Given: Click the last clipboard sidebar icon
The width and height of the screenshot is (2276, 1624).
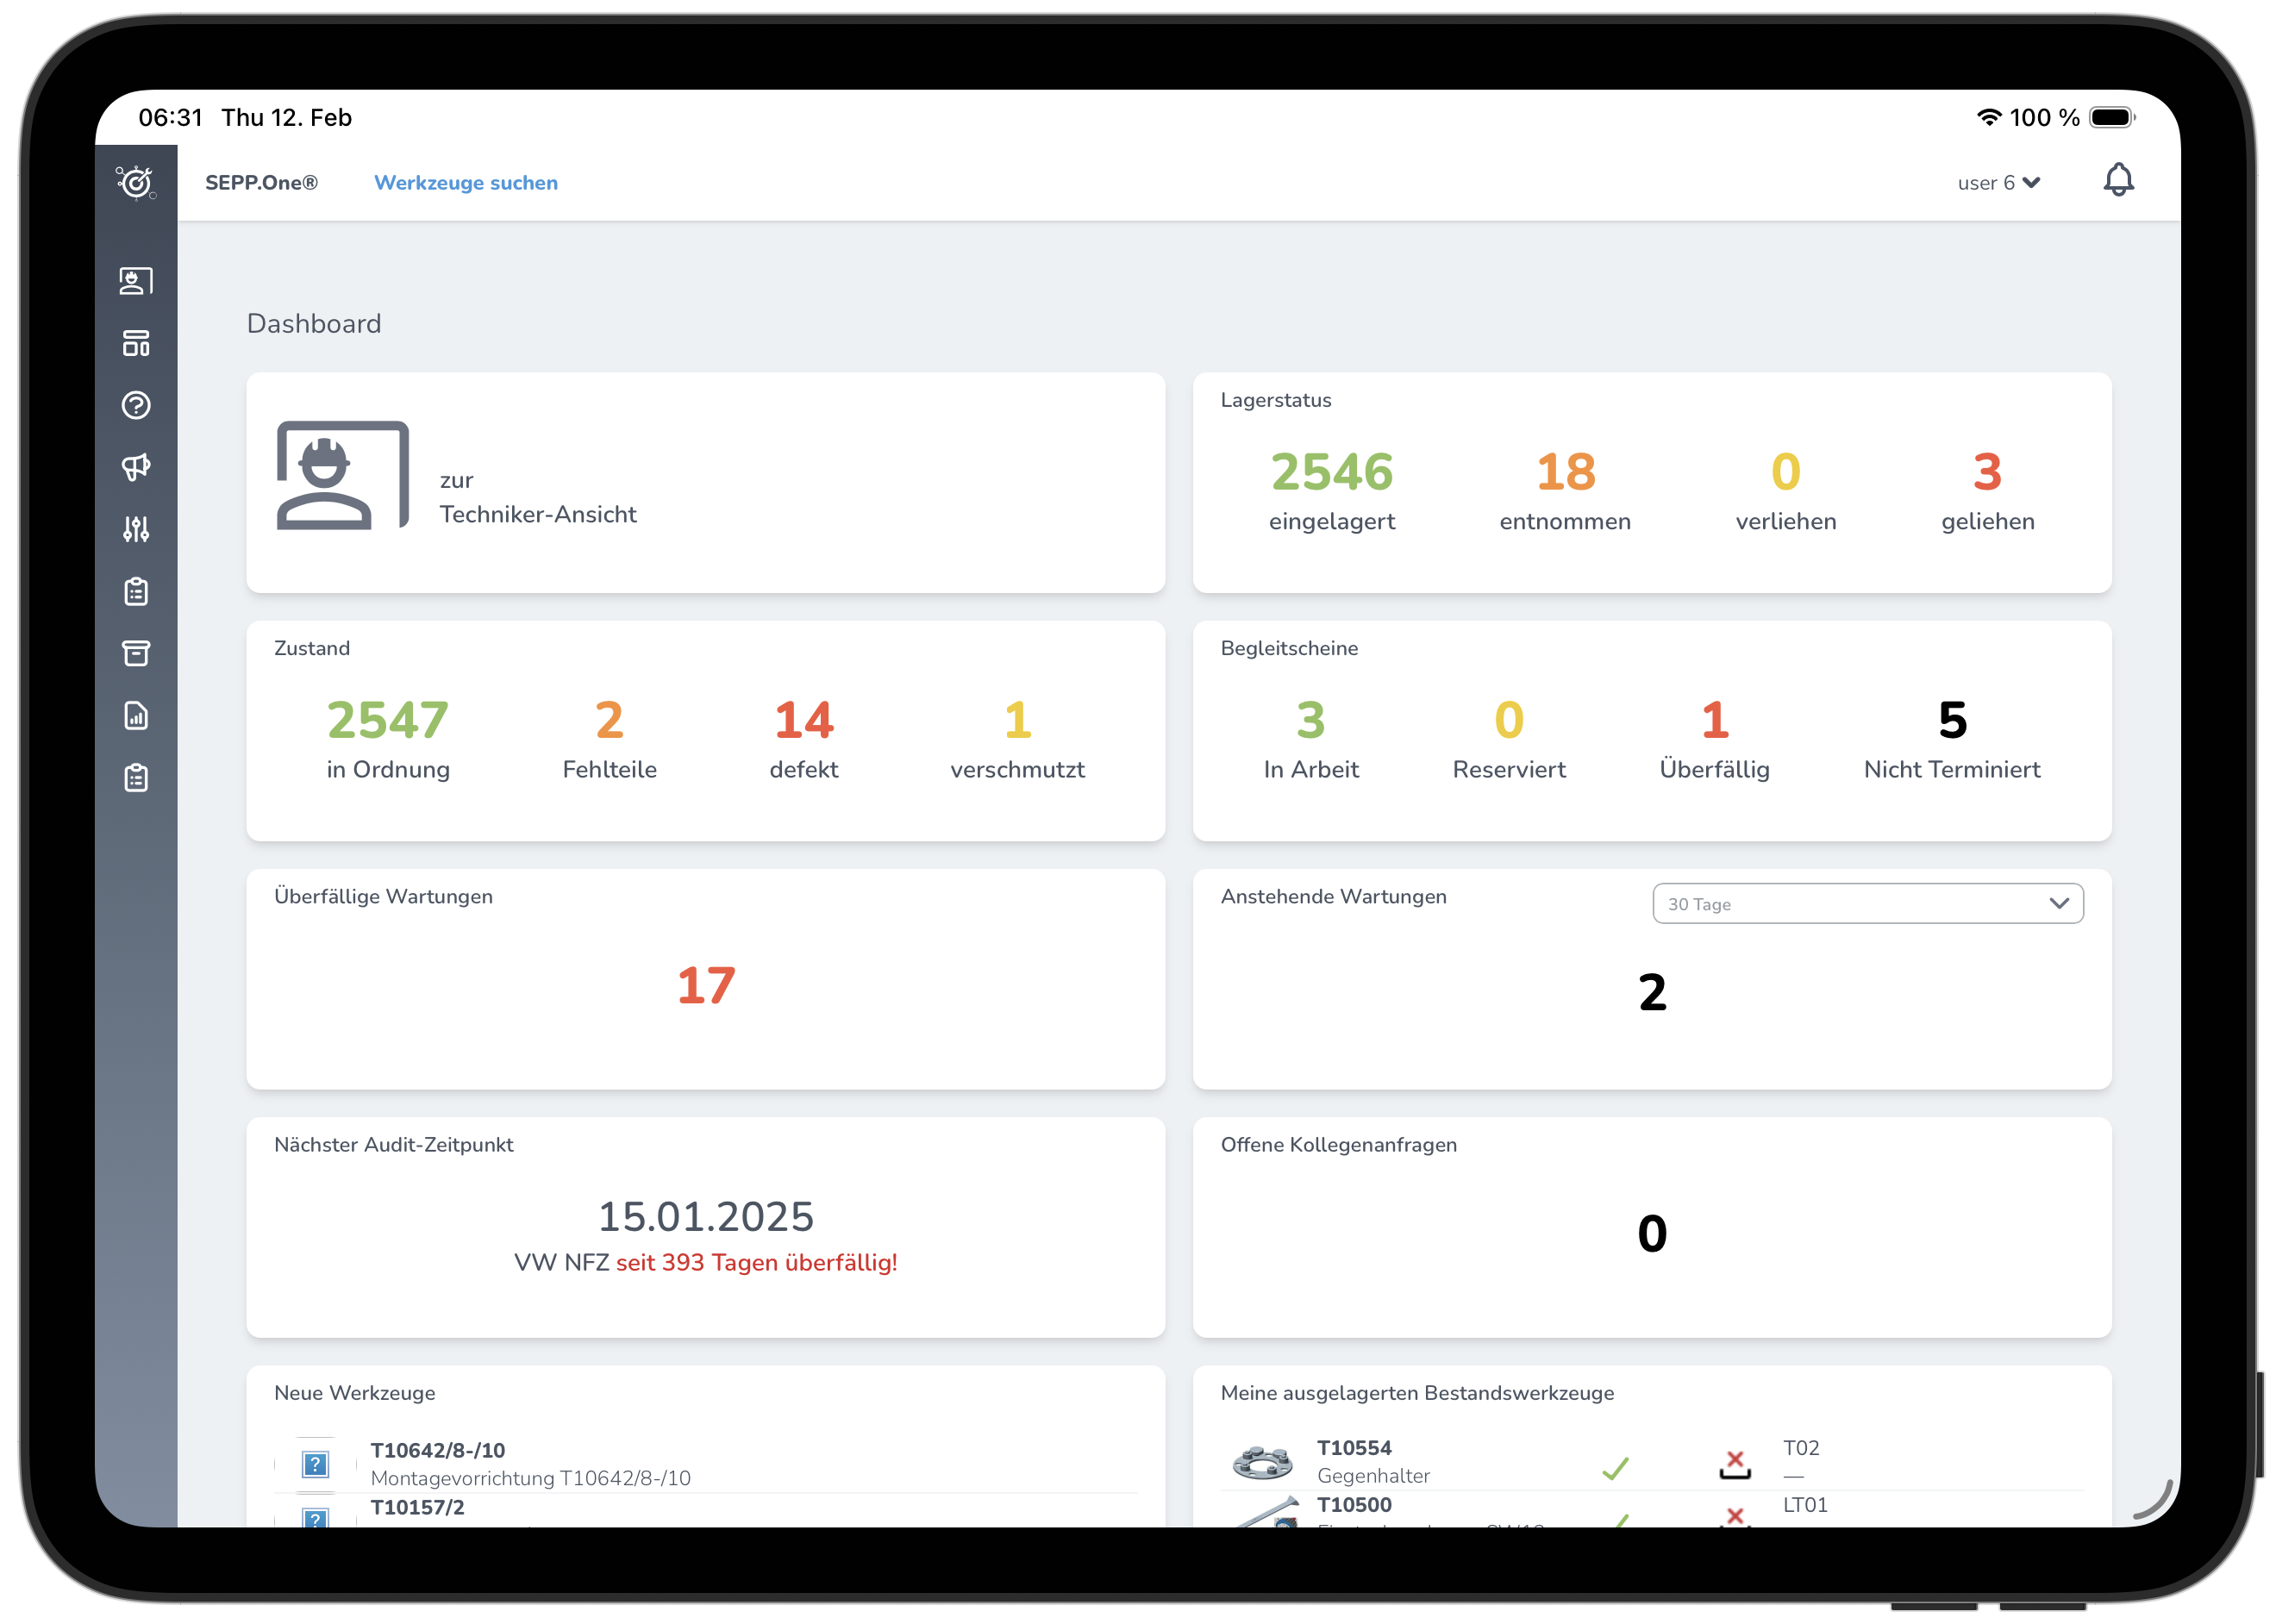Looking at the screenshot, I should click(x=136, y=778).
